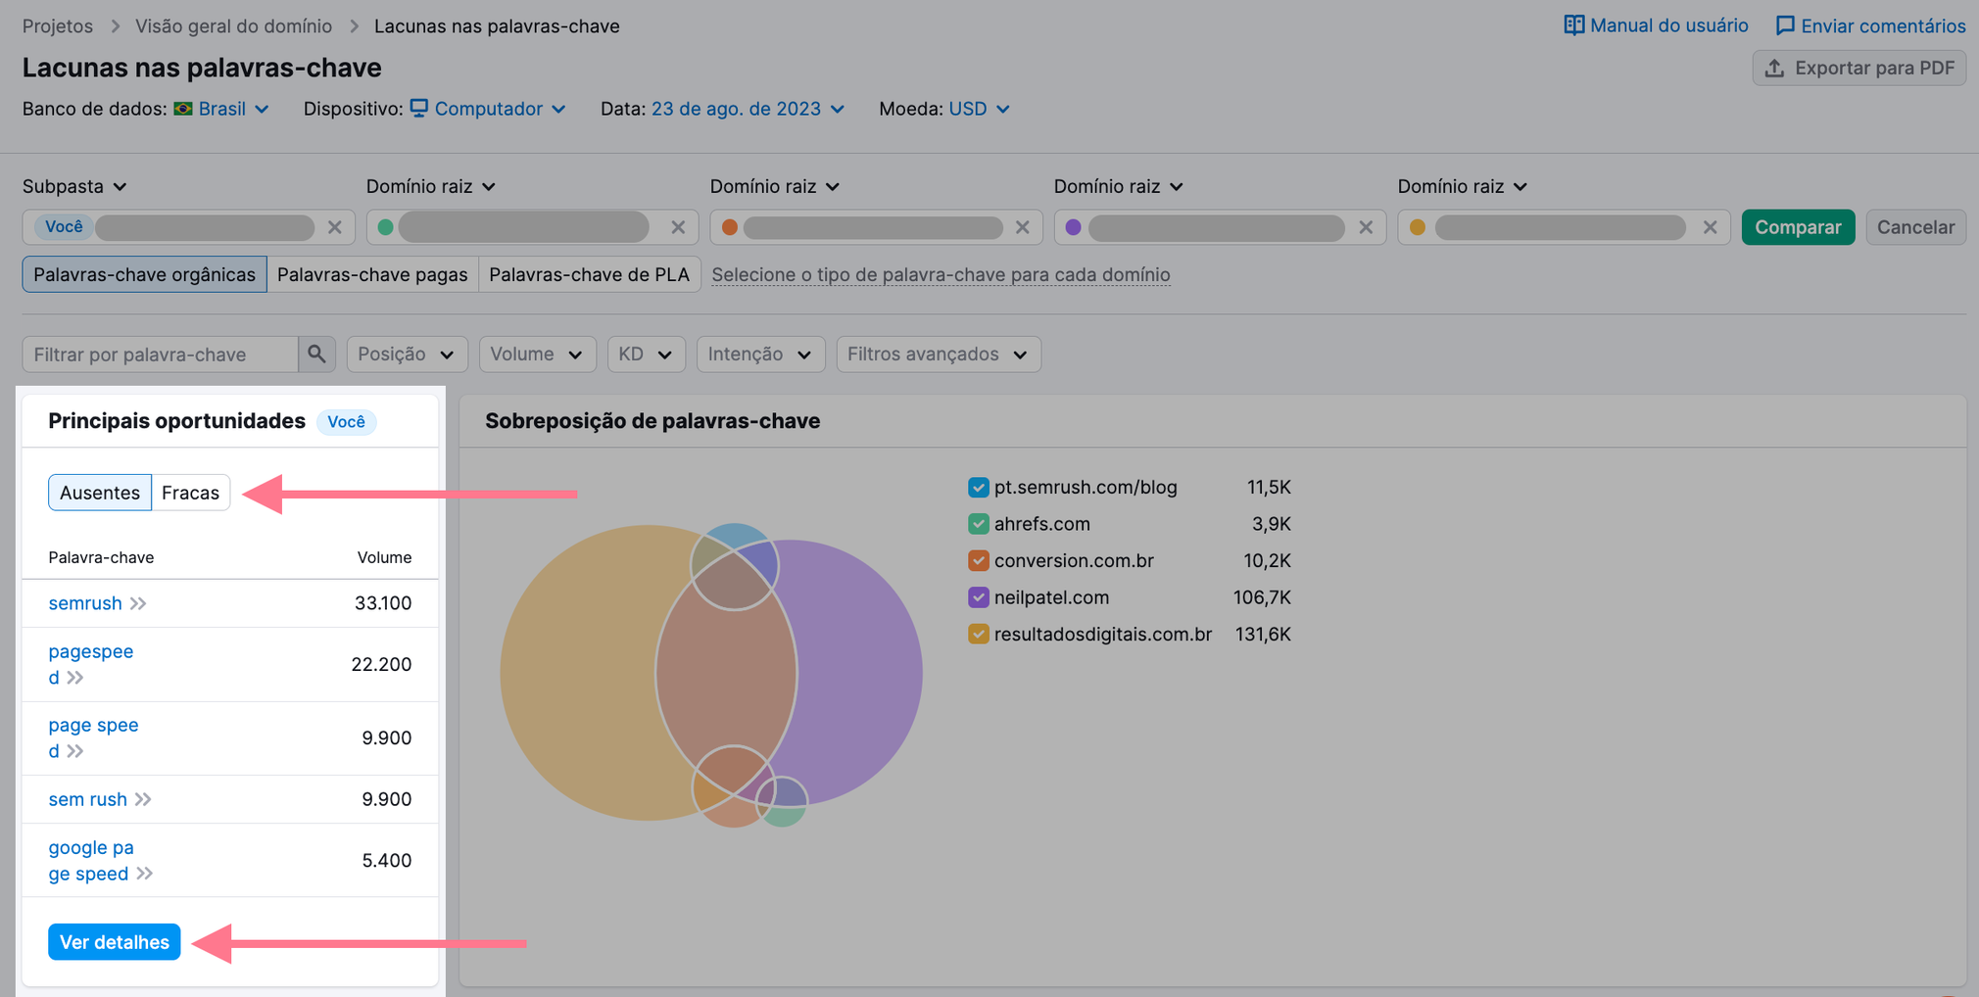Viewport: 1979px width, 997px height.
Task: Expand the Subpasta type dropdown
Action: 74,186
